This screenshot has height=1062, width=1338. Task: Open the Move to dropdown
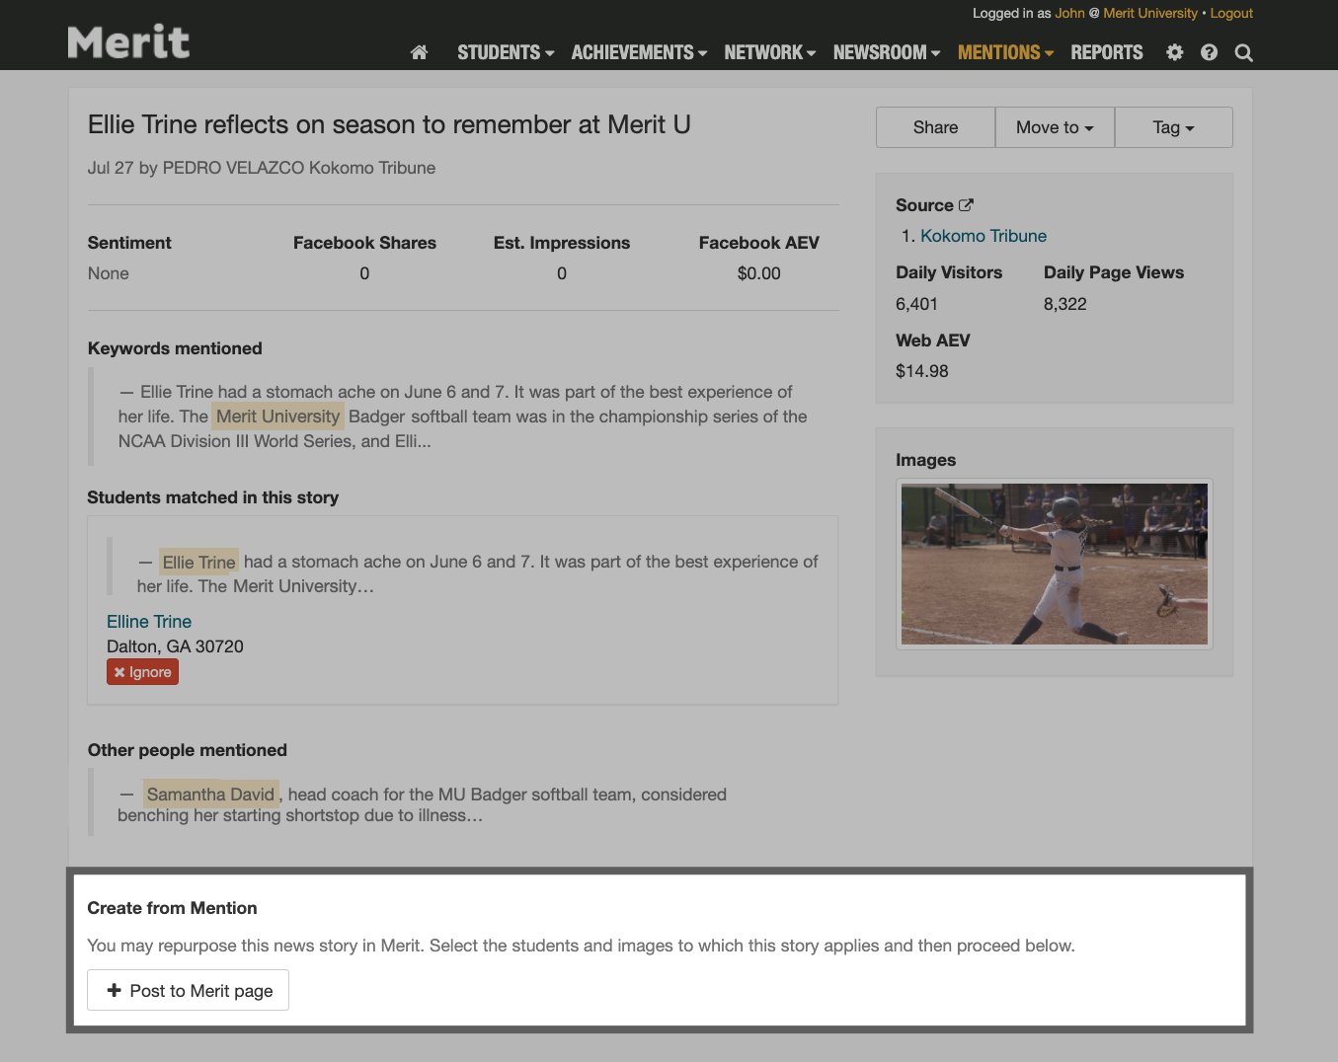point(1055,127)
